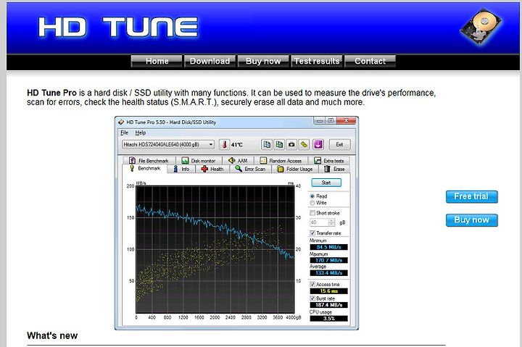Open the File menu

point(124,133)
